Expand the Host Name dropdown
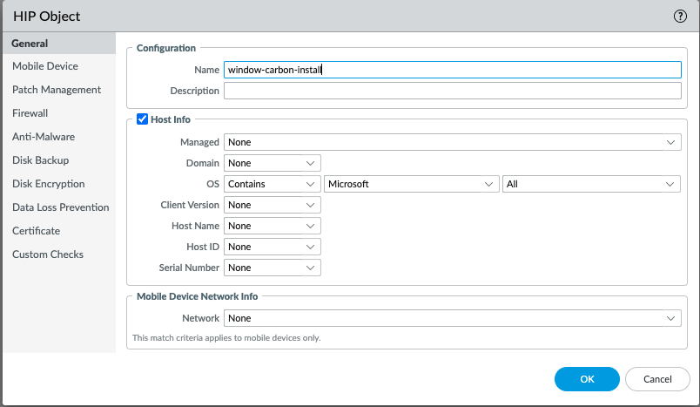 tap(273, 226)
